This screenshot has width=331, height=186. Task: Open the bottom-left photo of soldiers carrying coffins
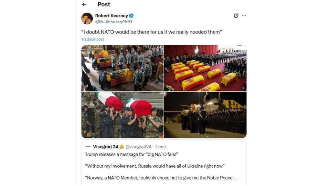coord(123,115)
